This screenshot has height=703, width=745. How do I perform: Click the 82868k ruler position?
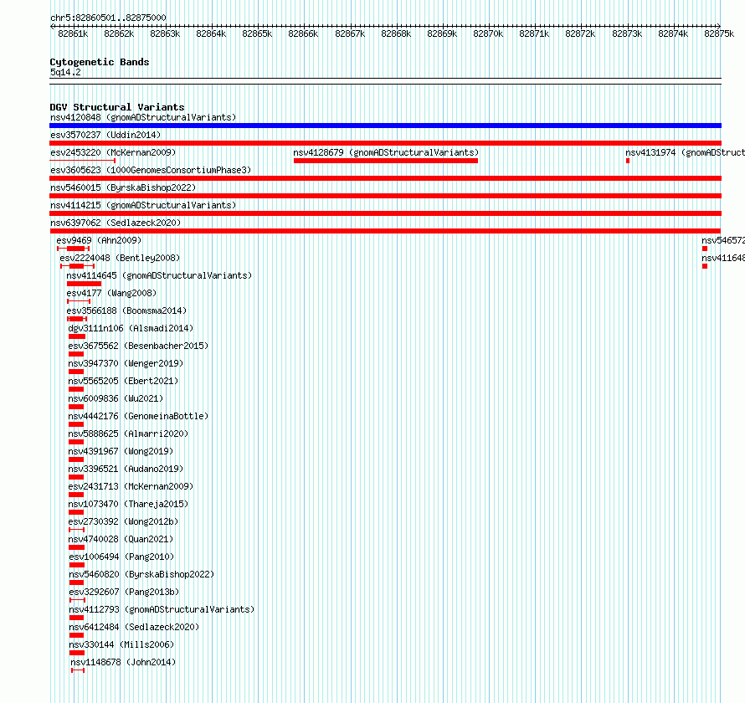[396, 33]
